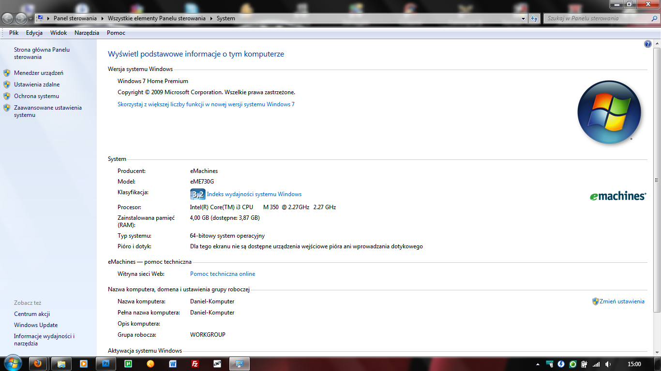Open Microsoft Word from the taskbar
Image resolution: width=661 pixels, height=371 pixels.
click(x=173, y=364)
